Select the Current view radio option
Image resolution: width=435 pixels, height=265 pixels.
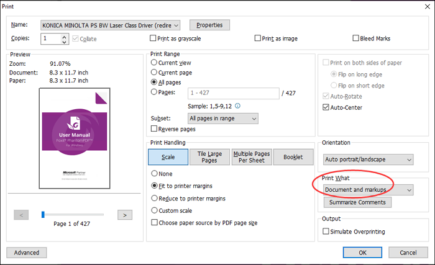(x=155, y=63)
